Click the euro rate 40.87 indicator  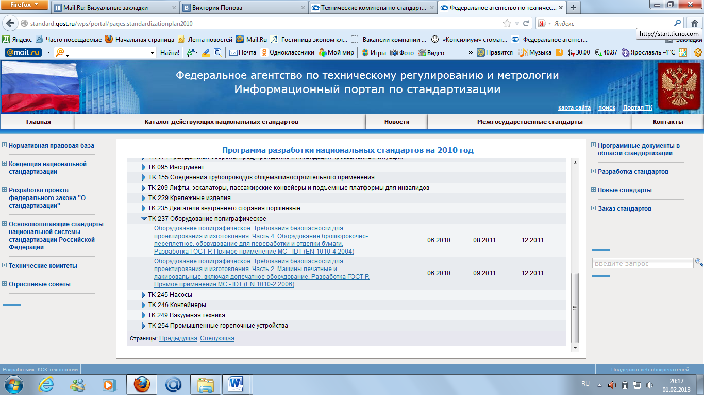[x=606, y=52]
